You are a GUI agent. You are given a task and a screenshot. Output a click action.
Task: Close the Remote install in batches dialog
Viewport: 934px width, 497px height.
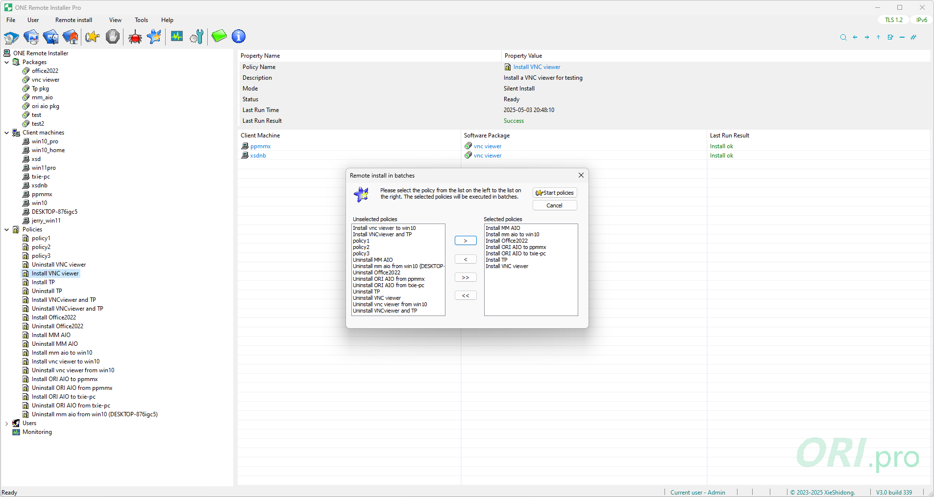pos(581,176)
